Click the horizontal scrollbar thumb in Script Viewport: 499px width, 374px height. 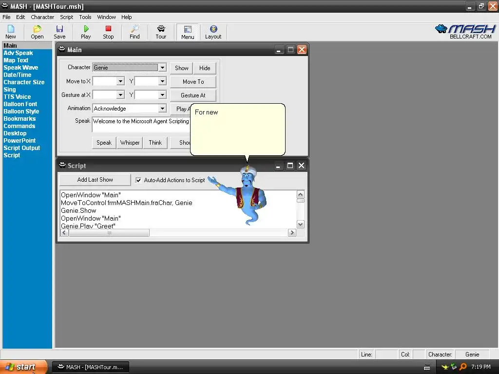(x=109, y=233)
